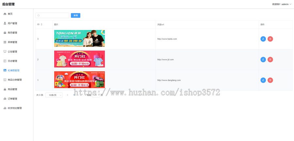Delete the jd.com carousel row
The width and height of the screenshot is (294, 141).
(x=270, y=60)
